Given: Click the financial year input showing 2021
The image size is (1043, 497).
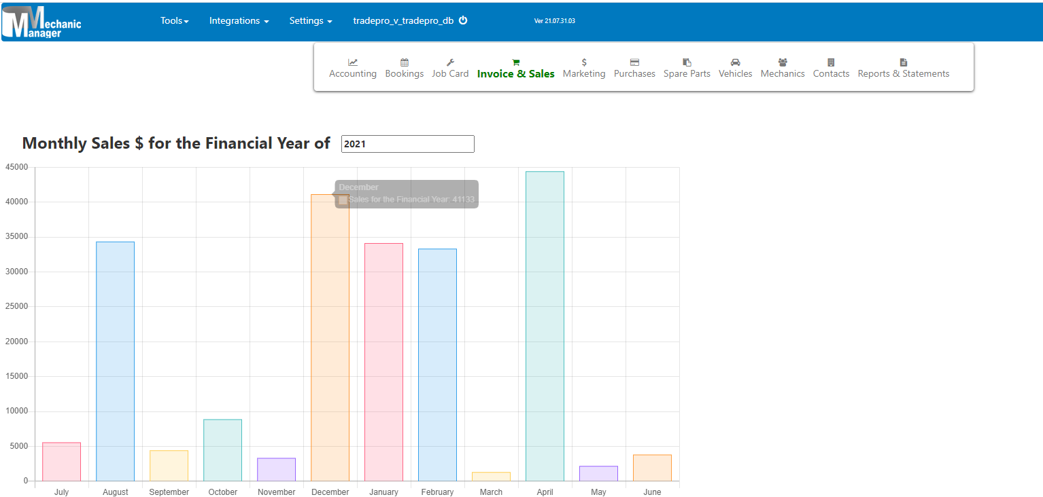Looking at the screenshot, I should click(408, 144).
